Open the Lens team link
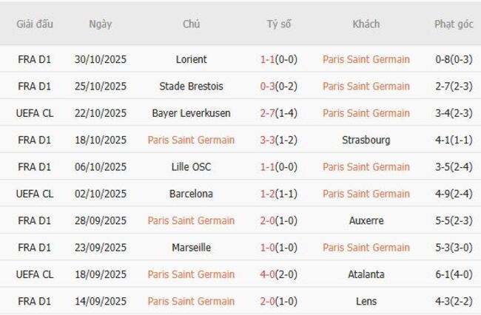 [366, 301]
